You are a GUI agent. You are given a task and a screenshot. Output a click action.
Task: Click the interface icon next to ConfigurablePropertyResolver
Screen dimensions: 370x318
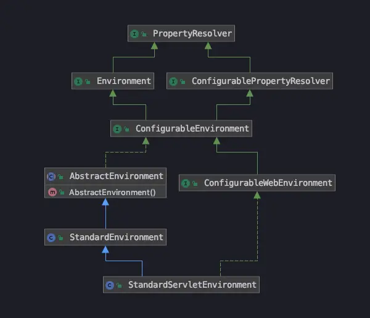[x=173, y=82]
